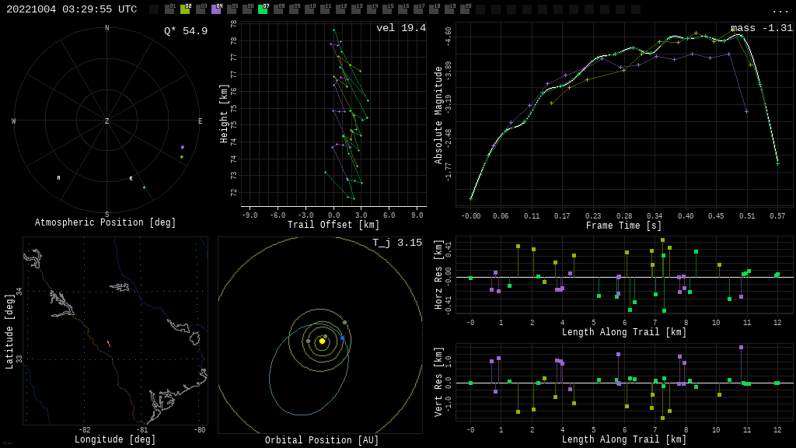Click the T_j 3.15 Tisserand label
This screenshot has height=448, width=796.
point(396,243)
